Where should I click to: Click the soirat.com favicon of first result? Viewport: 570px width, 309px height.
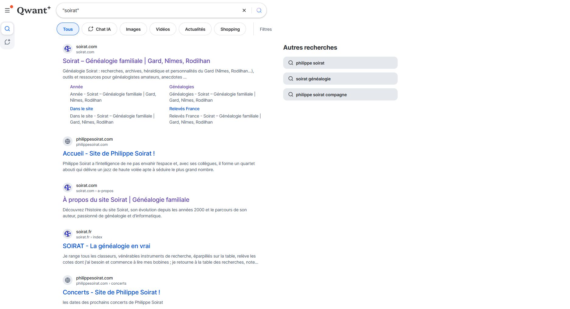pyautogui.click(x=68, y=49)
